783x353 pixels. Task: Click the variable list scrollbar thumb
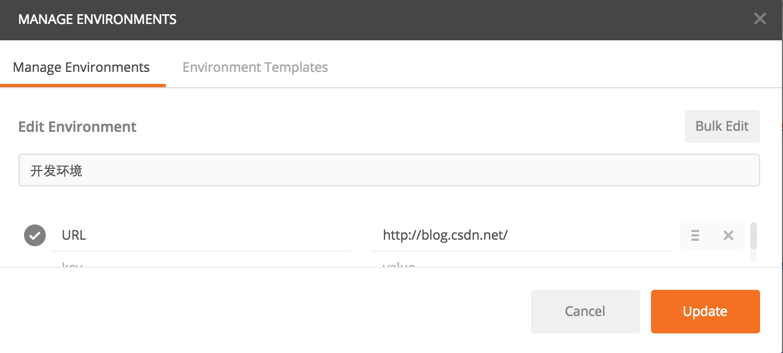pyautogui.click(x=754, y=235)
